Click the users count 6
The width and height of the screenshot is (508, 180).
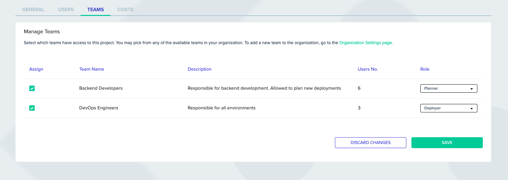pos(359,88)
